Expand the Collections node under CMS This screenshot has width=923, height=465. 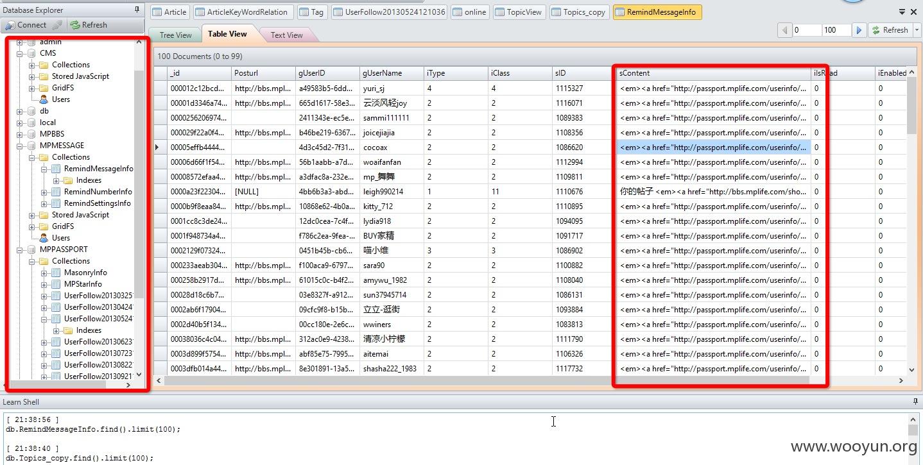tap(32, 65)
